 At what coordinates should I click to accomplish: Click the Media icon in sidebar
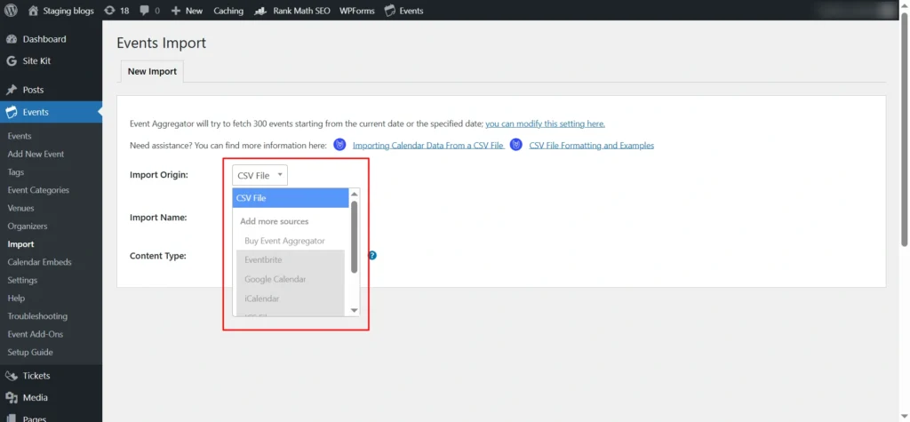(x=11, y=398)
